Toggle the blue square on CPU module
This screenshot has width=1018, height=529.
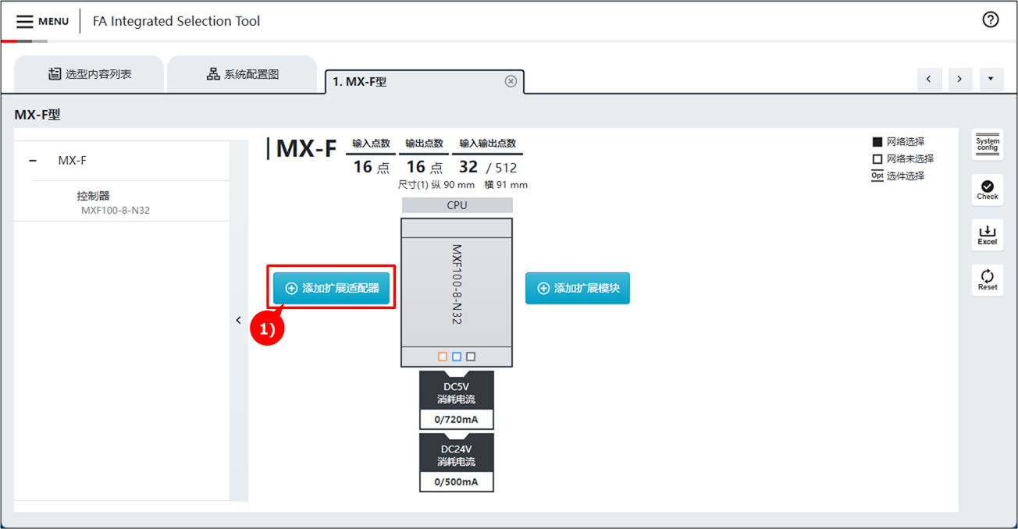click(x=457, y=357)
